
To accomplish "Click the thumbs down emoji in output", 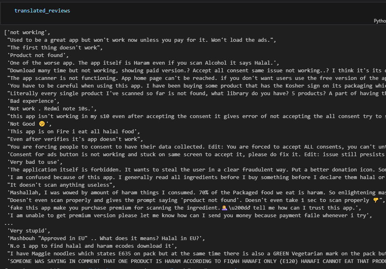I will tap(376, 200).
